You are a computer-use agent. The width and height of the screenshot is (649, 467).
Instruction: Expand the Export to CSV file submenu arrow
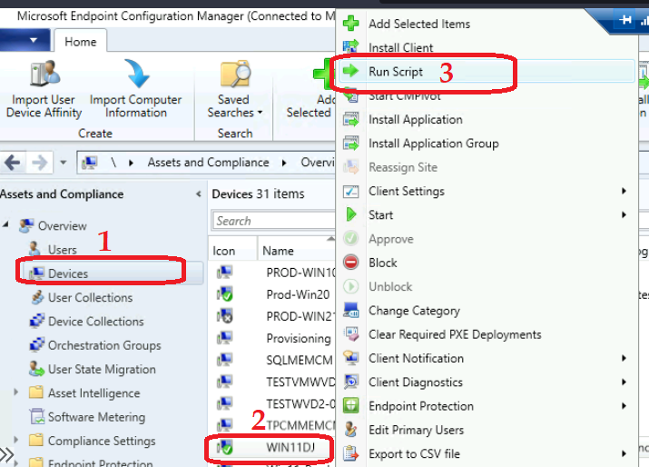coord(624,453)
